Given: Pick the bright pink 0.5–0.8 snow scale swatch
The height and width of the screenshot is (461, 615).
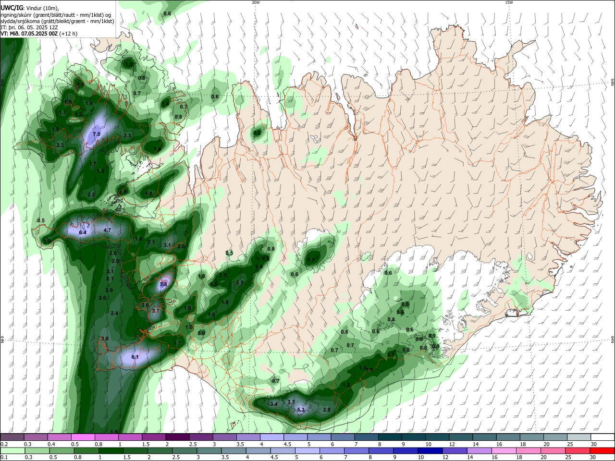Looking at the screenshot, I should coord(83,437).
